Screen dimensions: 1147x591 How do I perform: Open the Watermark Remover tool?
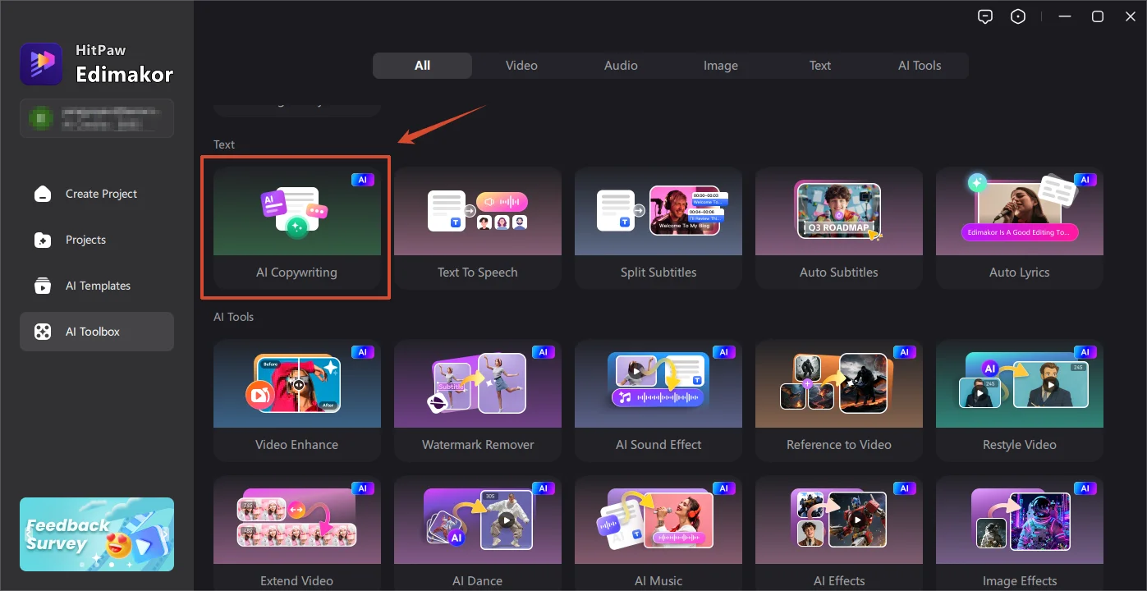[x=477, y=400]
